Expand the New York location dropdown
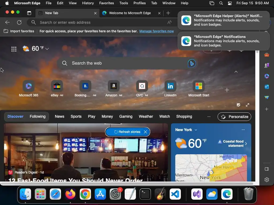 [x=196, y=130]
